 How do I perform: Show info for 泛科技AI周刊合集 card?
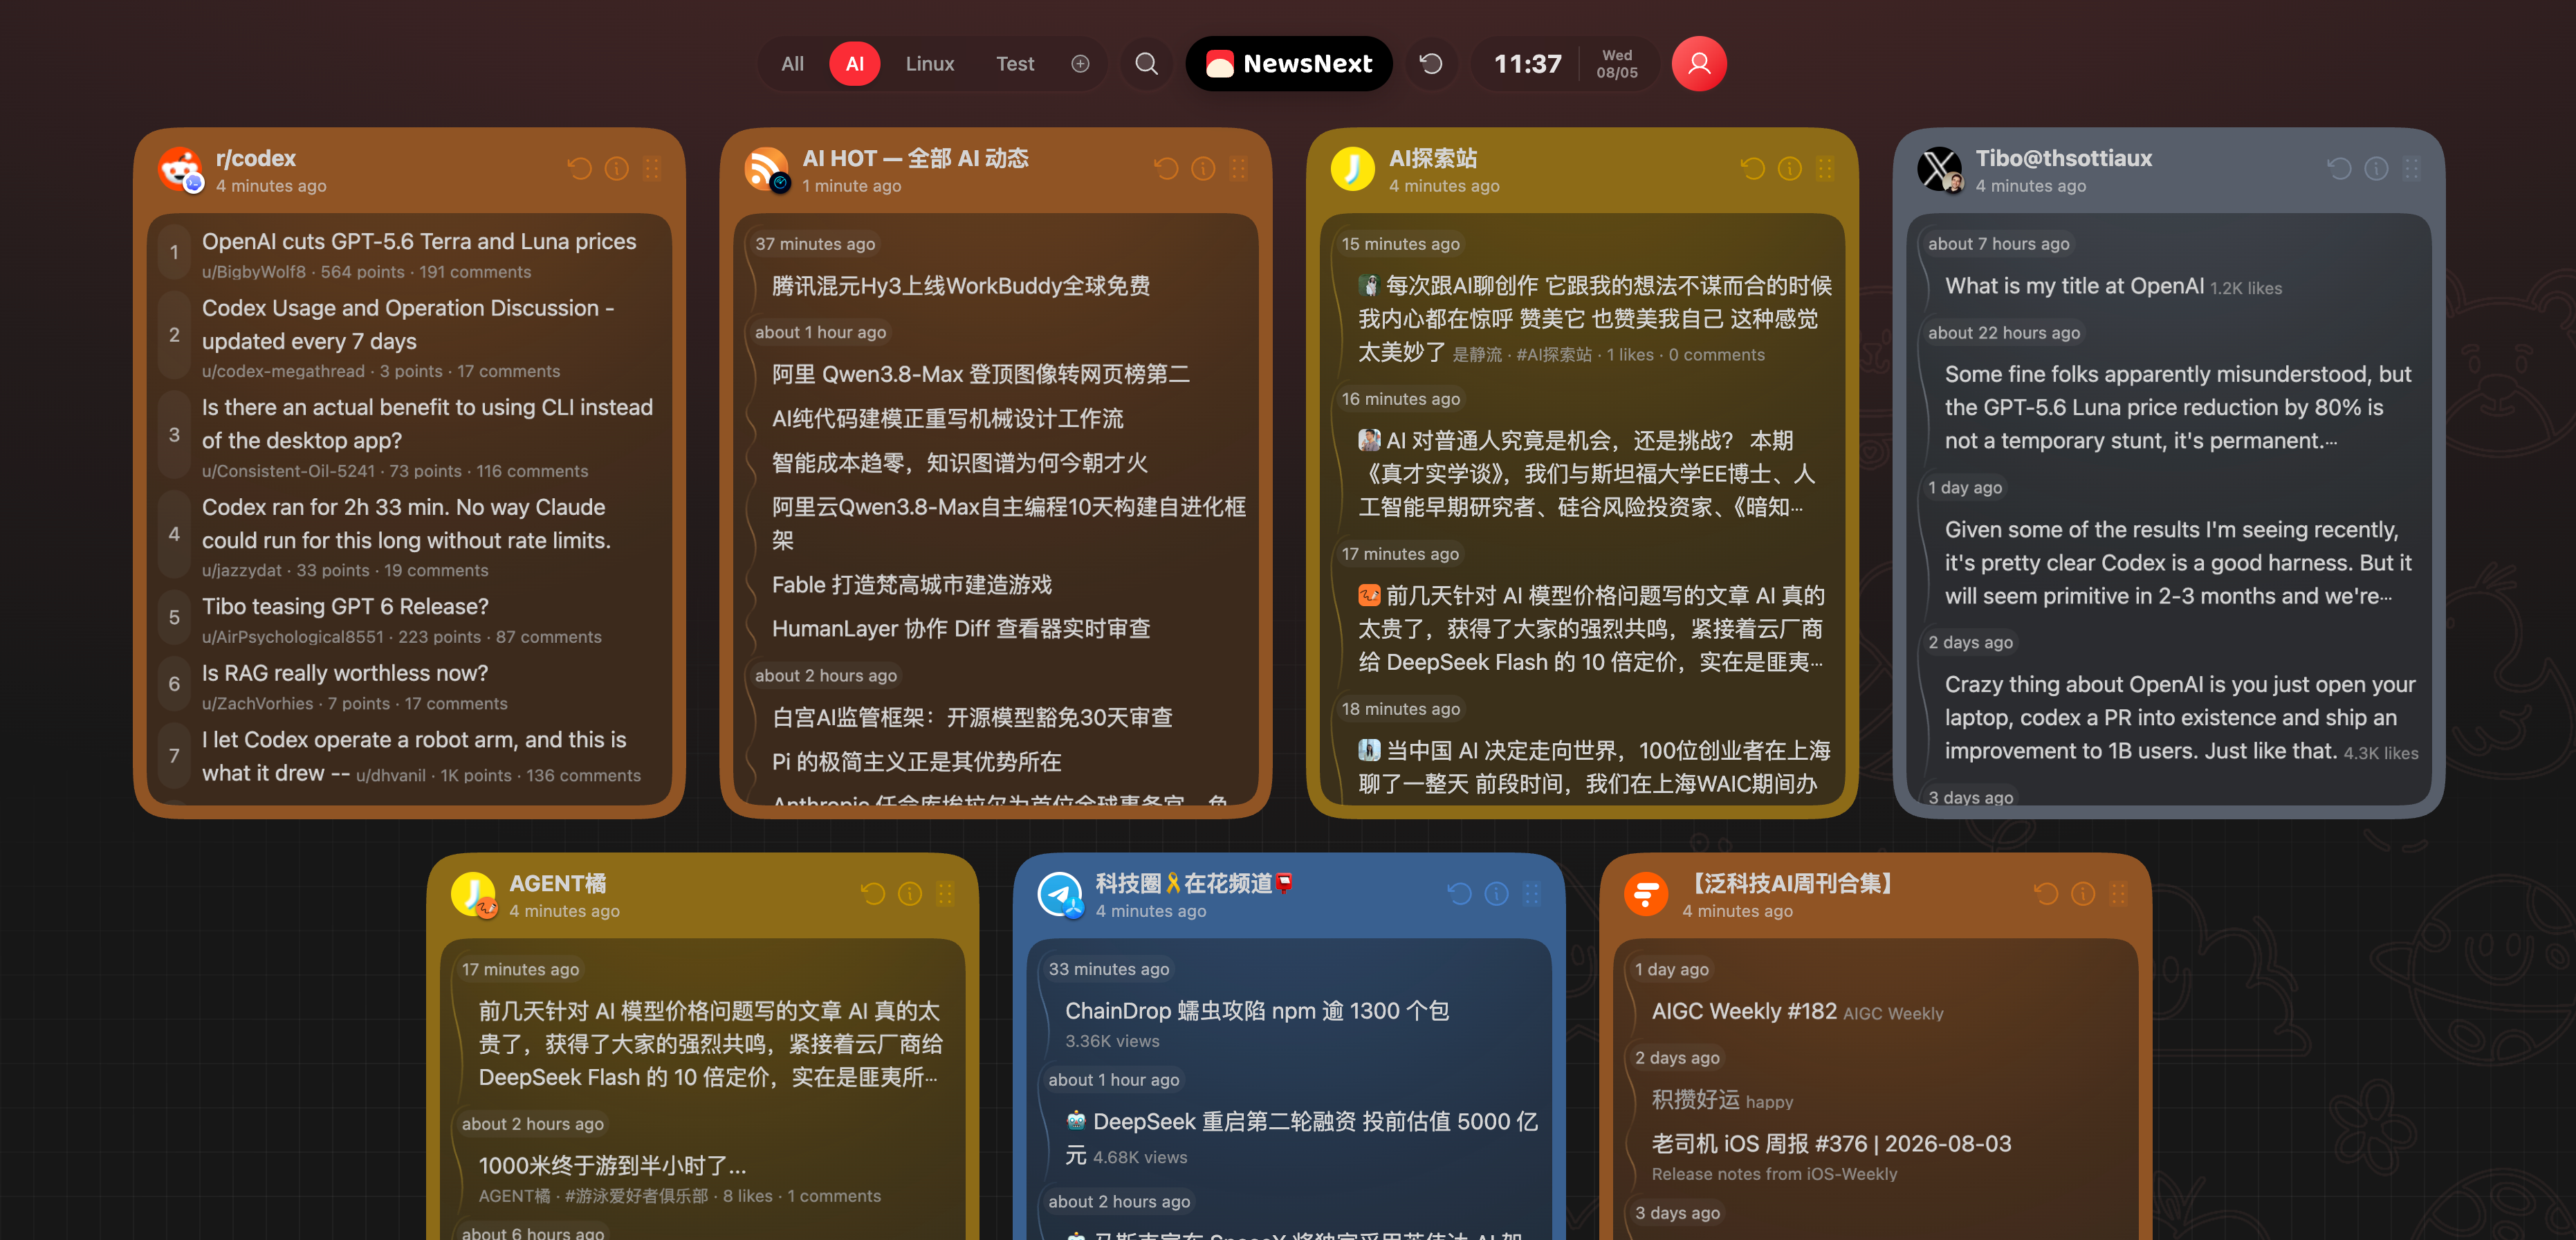point(2083,894)
